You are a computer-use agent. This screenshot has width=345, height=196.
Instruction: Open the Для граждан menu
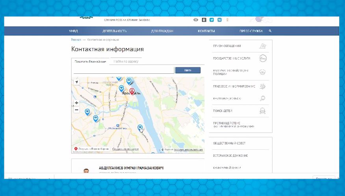pyautogui.click(x=162, y=31)
